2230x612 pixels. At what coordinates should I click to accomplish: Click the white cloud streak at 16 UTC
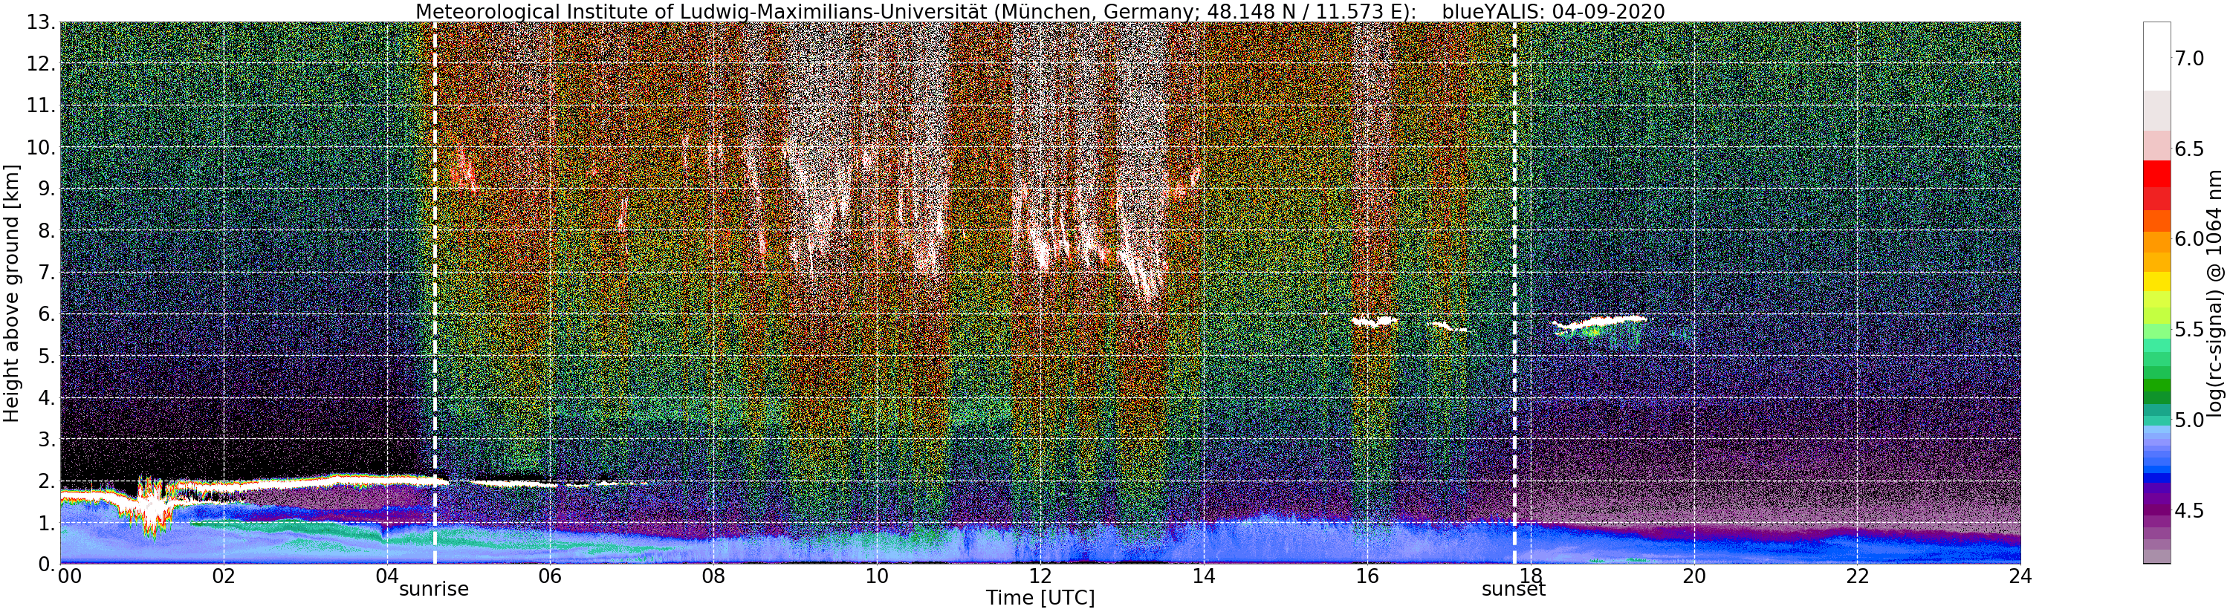(x=1375, y=321)
